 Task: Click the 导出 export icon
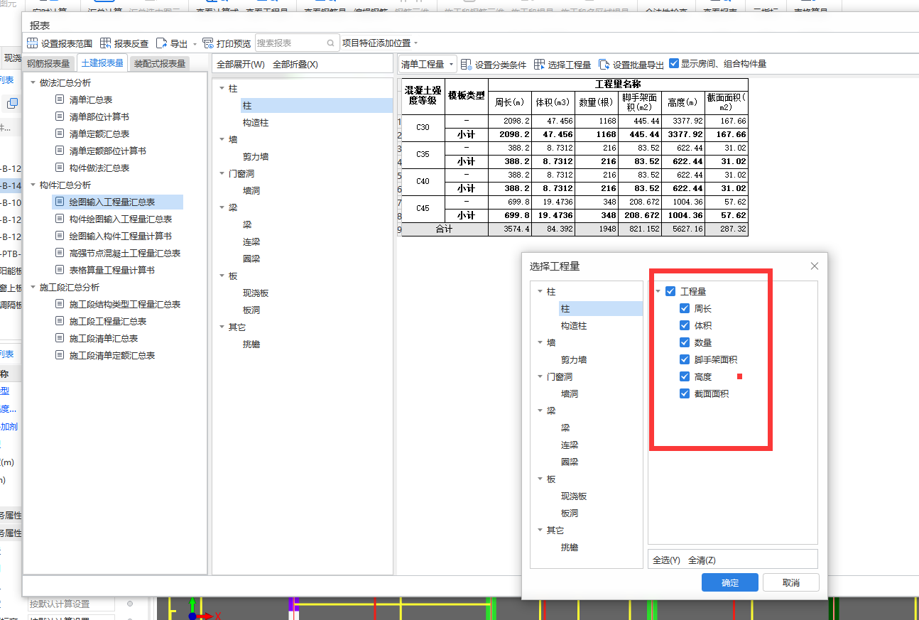[x=161, y=43]
